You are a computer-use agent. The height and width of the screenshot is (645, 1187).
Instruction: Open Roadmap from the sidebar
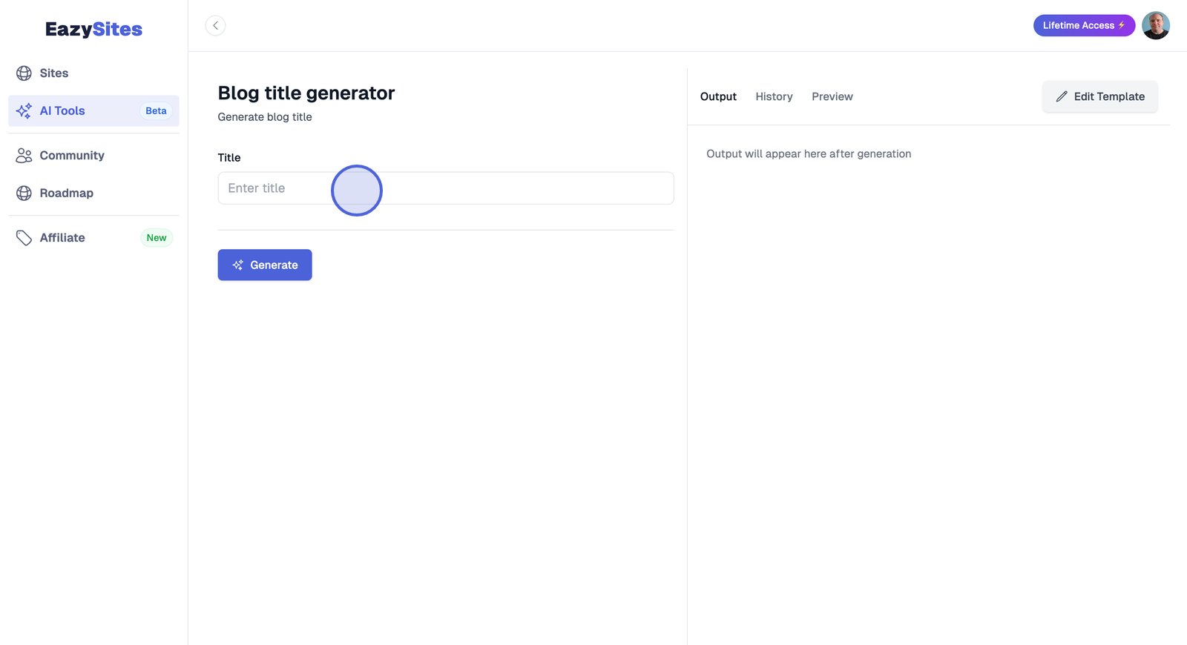(x=66, y=193)
